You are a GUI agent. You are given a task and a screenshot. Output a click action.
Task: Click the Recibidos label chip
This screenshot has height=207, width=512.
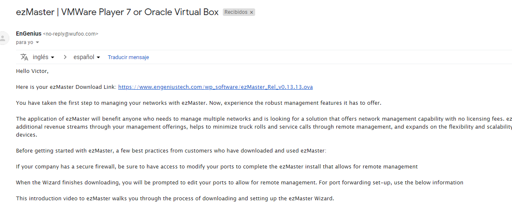tap(239, 13)
